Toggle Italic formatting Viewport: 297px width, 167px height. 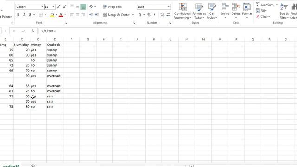point(24,15)
